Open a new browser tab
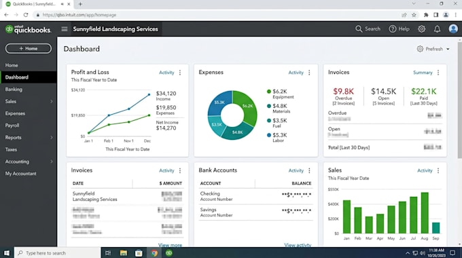 point(80,4)
